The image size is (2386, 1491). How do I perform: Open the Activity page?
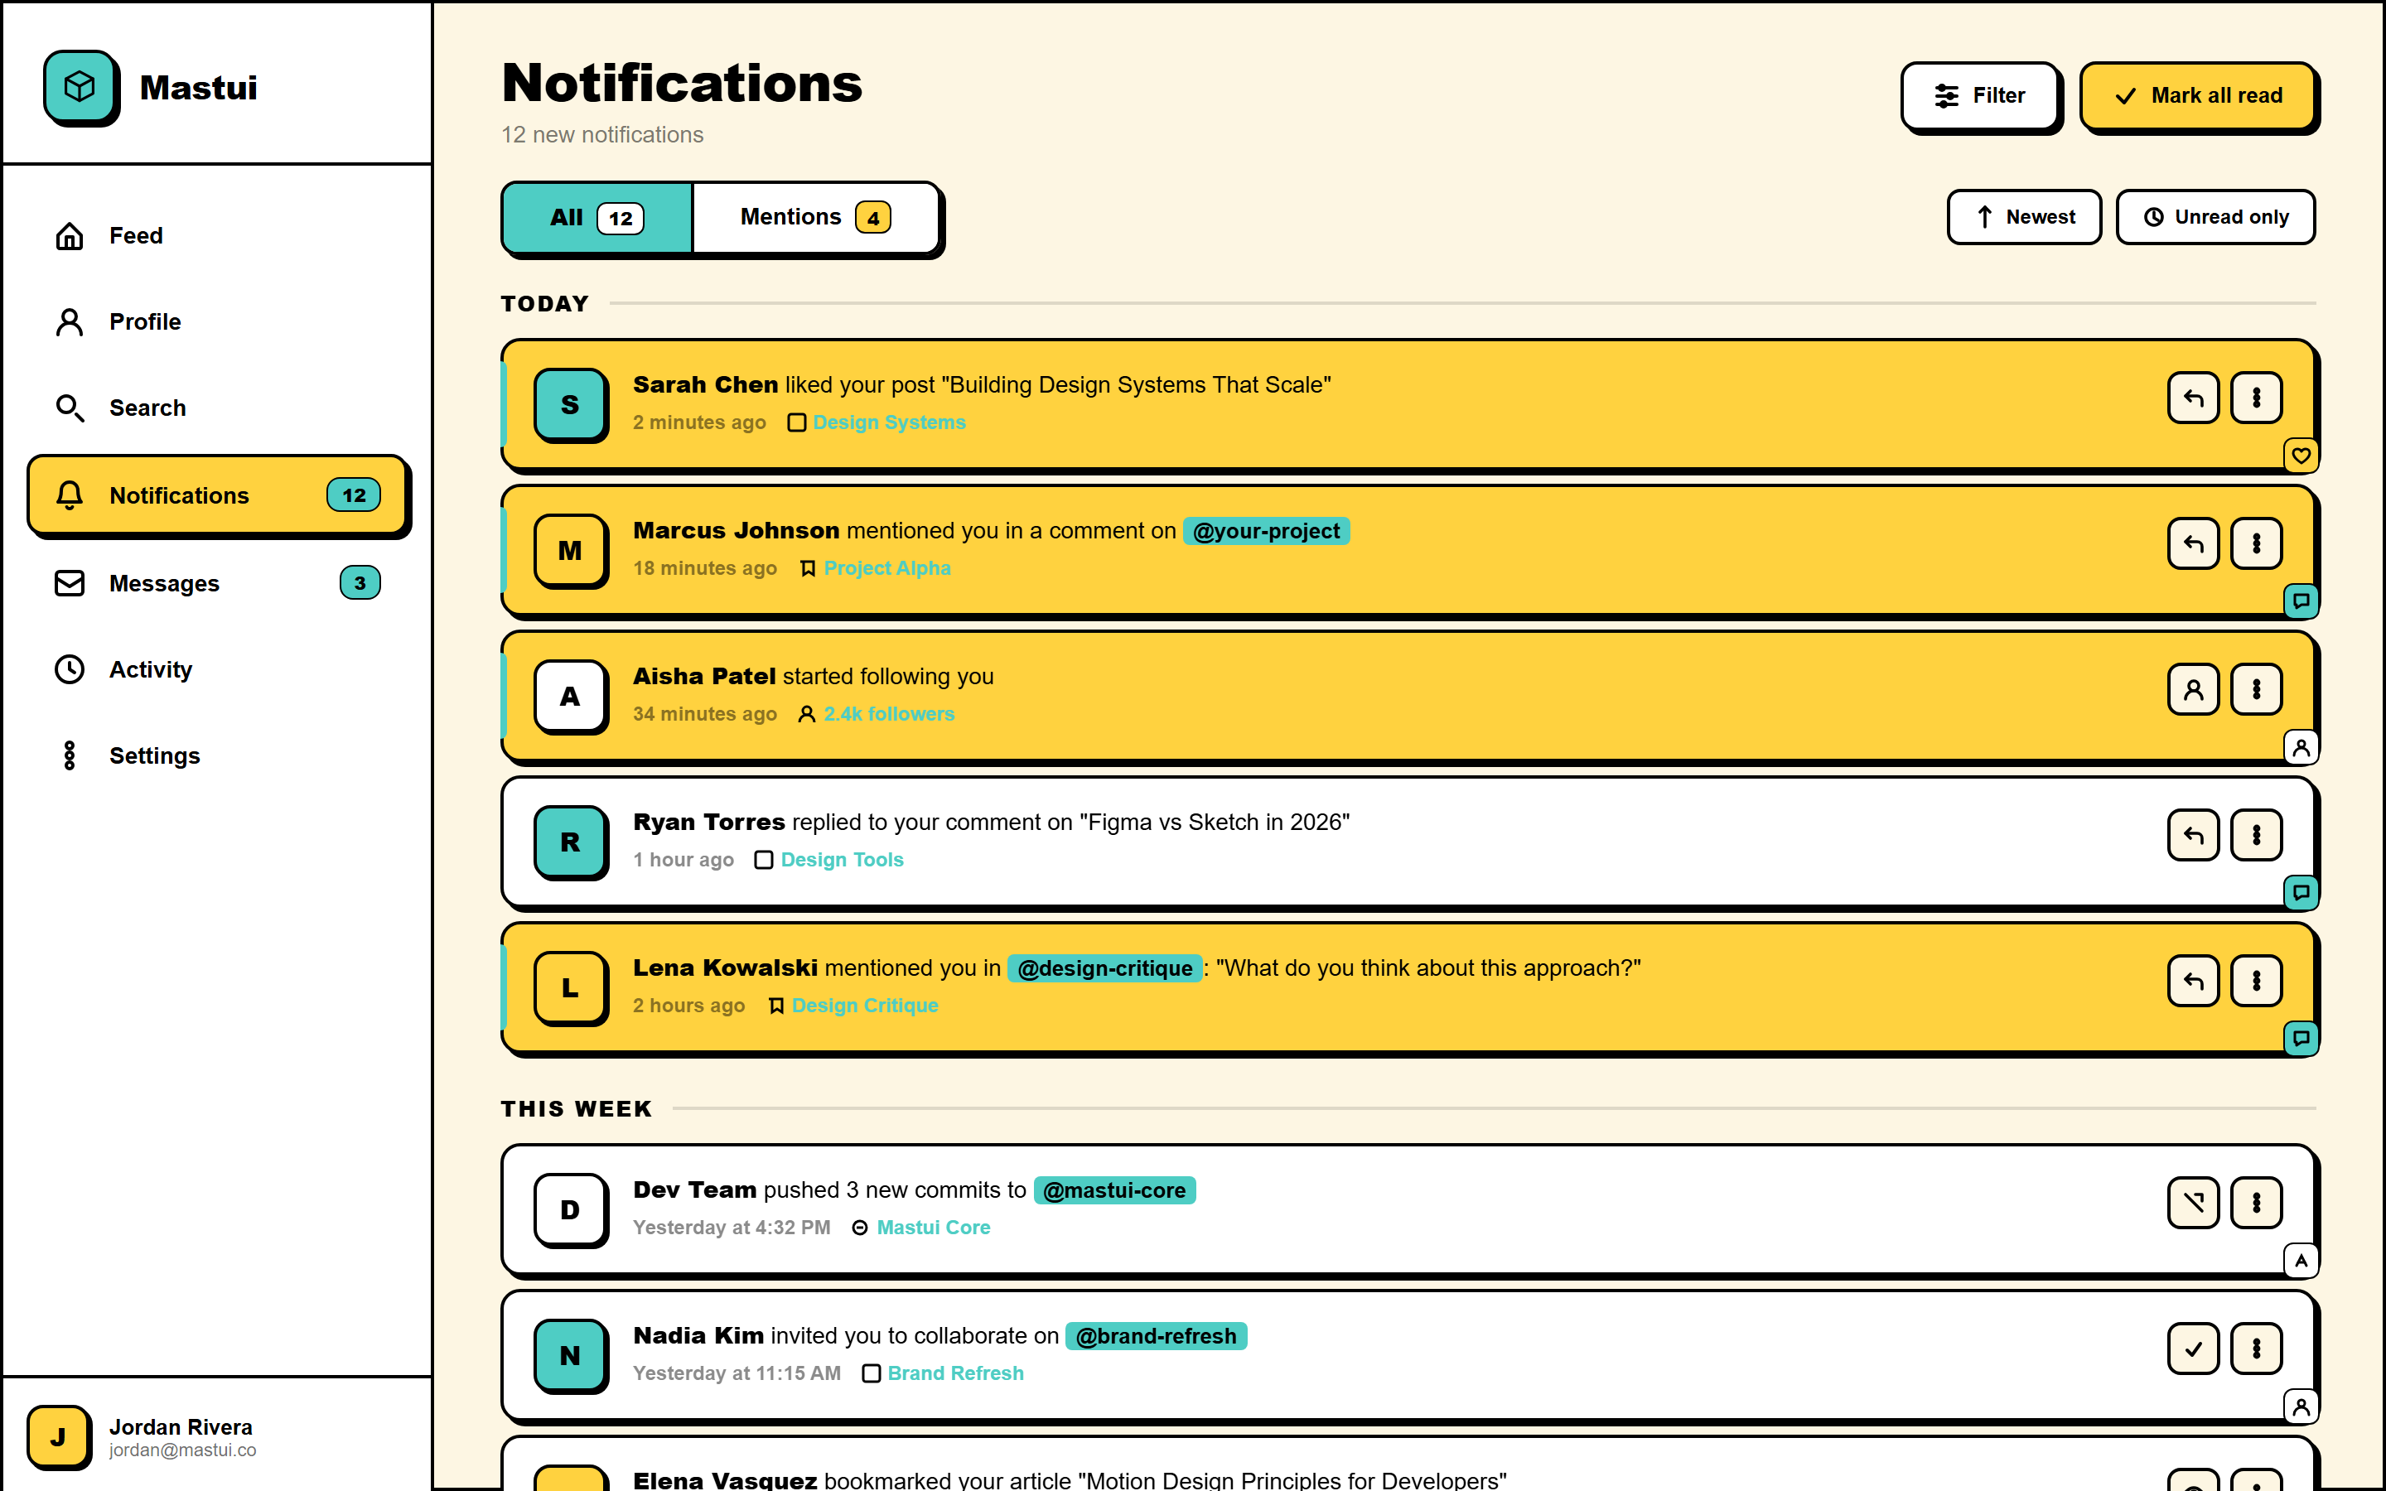(217, 669)
